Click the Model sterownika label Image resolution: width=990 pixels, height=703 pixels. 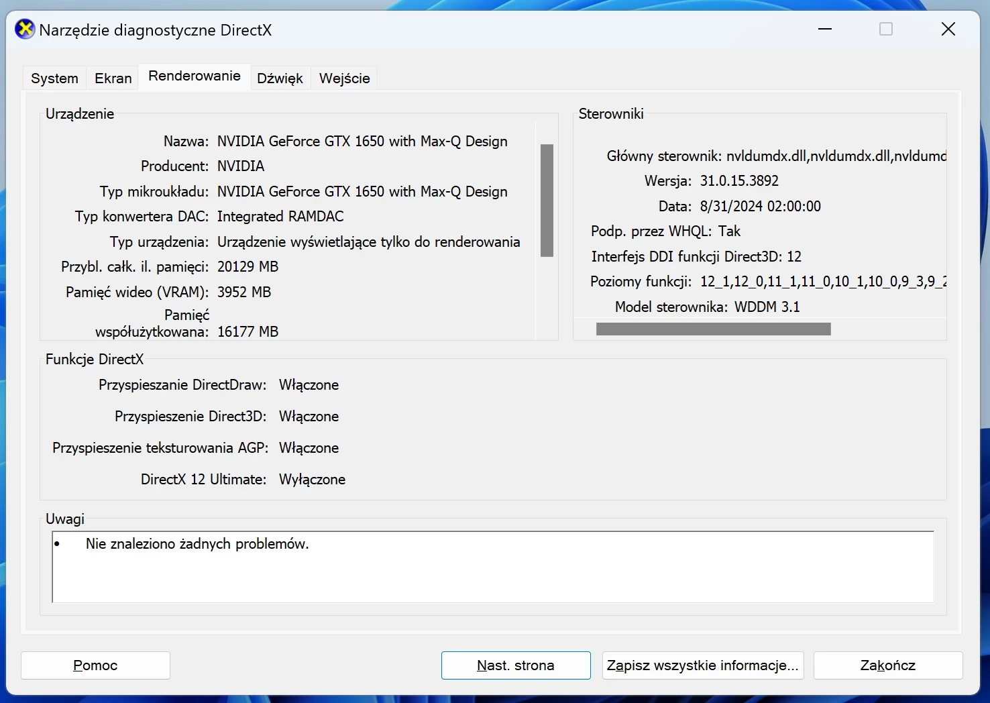pyautogui.click(x=671, y=307)
